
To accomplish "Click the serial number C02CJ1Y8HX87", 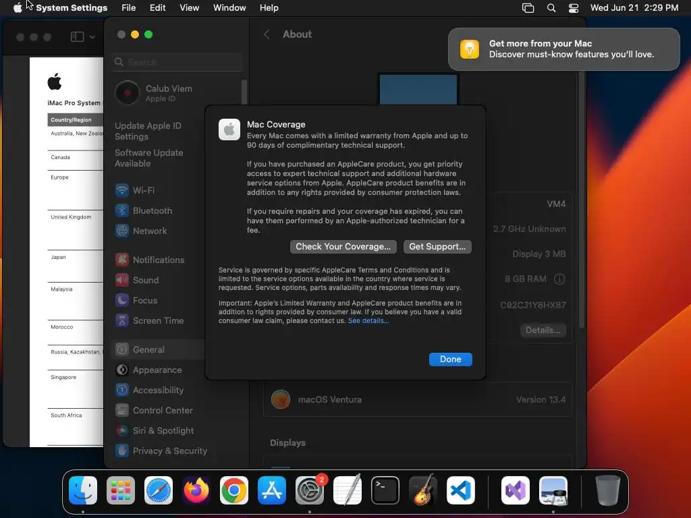I will (533, 305).
